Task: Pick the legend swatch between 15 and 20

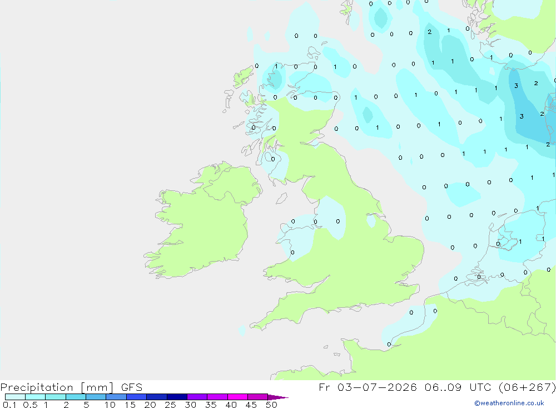Action: click(137, 397)
